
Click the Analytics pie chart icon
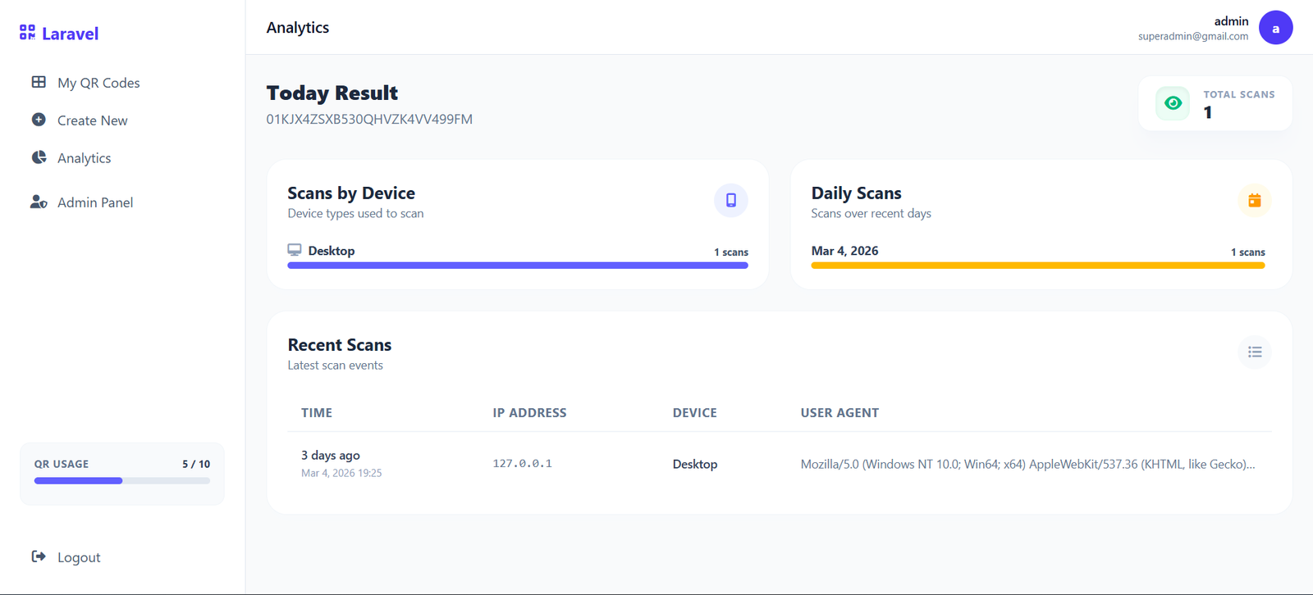pos(39,157)
